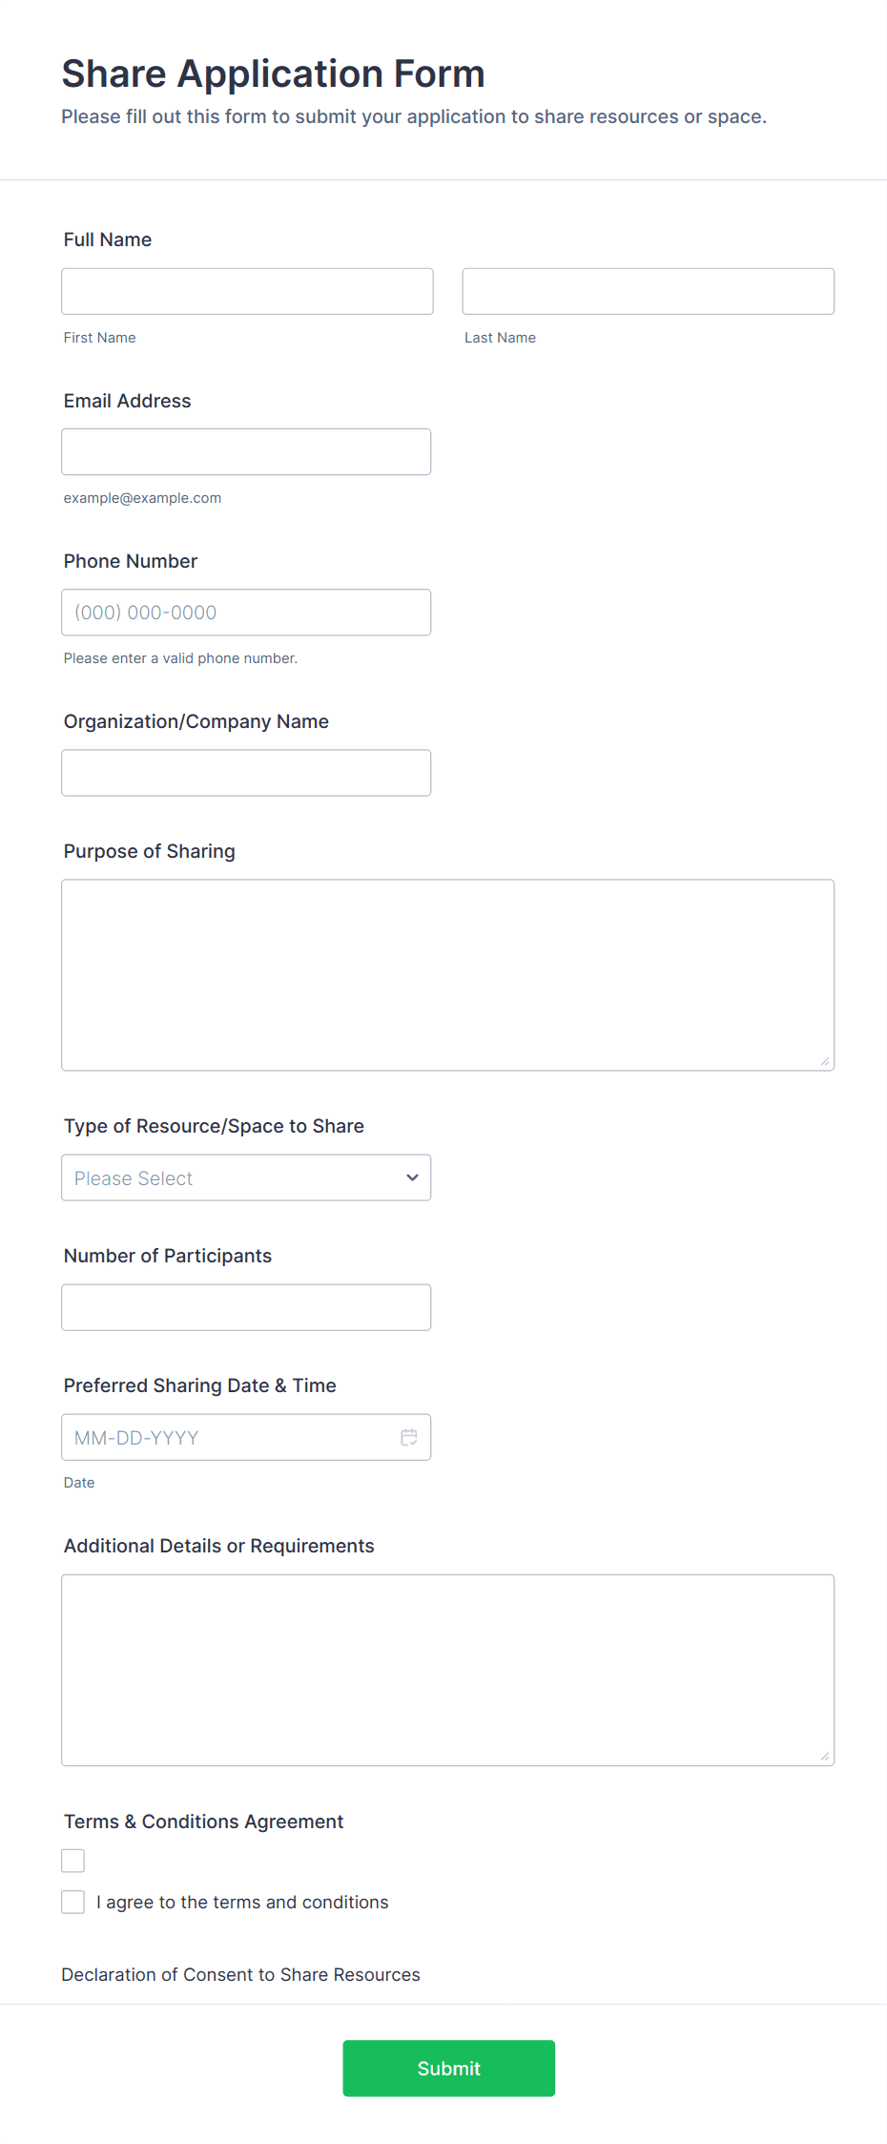Screen dimensions: 887x2144
Task: Click the Share Application Form heading
Action: coord(273,74)
